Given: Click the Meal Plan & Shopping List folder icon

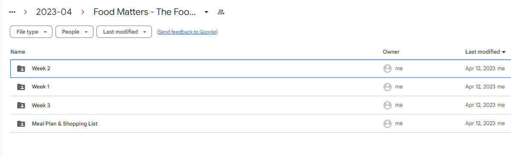Looking at the screenshot, I should (x=21, y=124).
